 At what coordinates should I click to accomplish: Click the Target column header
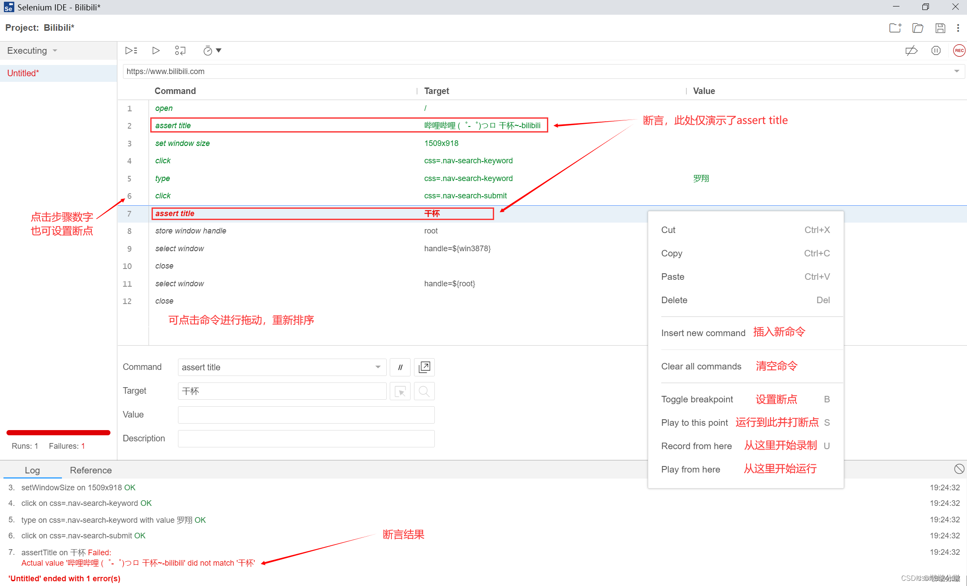coord(437,91)
